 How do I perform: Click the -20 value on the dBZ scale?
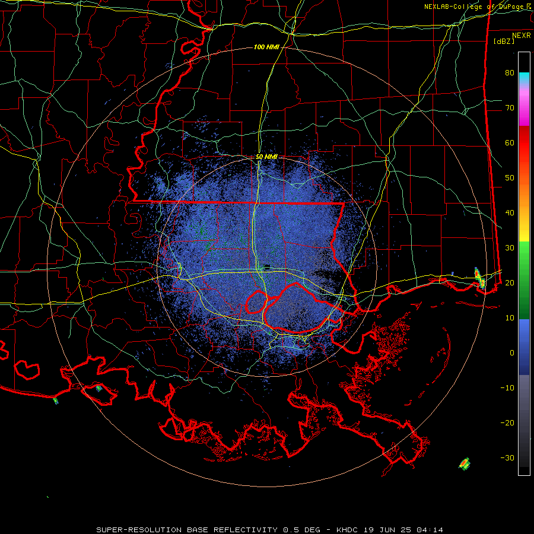(x=507, y=422)
